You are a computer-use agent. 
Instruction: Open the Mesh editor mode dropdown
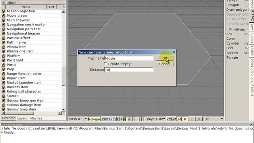coord(77,119)
